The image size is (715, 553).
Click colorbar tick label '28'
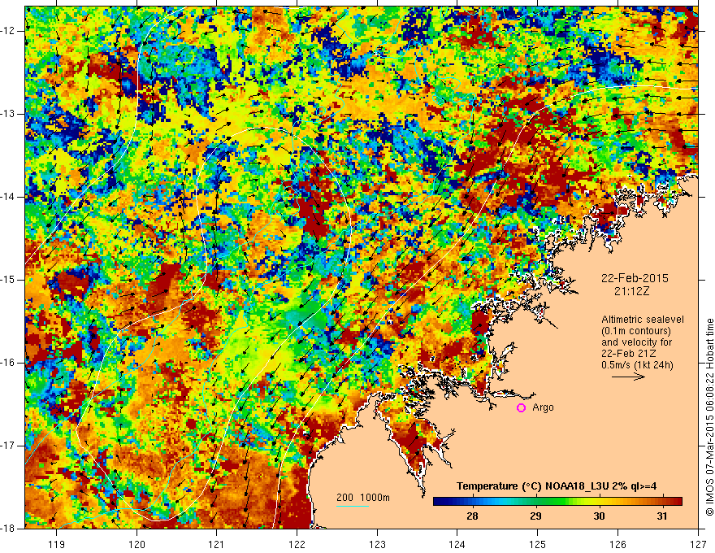(472, 516)
